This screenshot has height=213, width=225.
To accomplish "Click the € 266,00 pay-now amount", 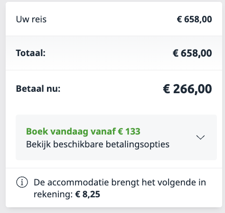I will [x=187, y=89].
